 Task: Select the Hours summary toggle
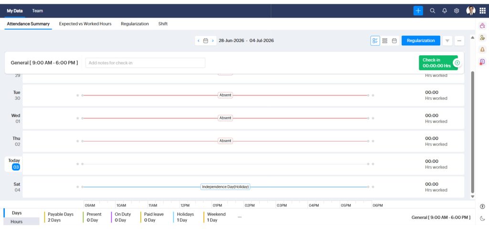click(17, 221)
